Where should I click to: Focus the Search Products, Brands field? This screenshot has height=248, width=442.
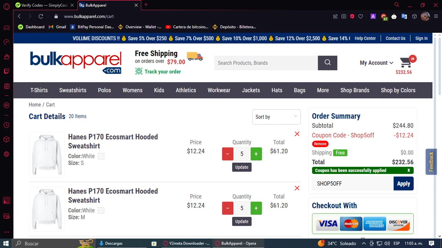(x=266, y=63)
